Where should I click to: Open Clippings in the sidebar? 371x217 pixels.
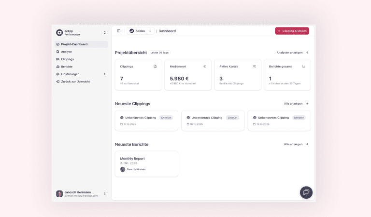(x=68, y=59)
